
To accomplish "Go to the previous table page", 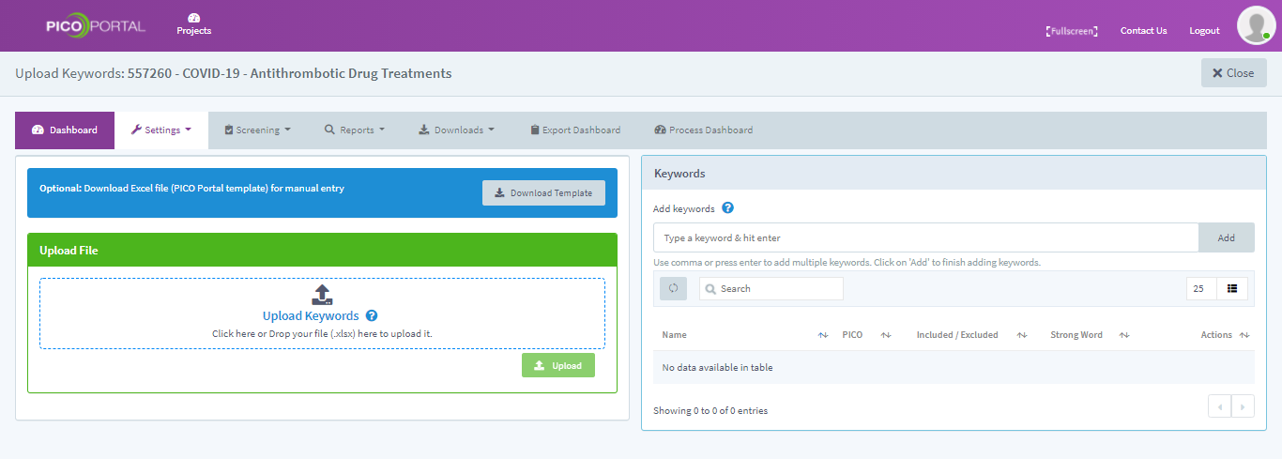I will (1219, 406).
